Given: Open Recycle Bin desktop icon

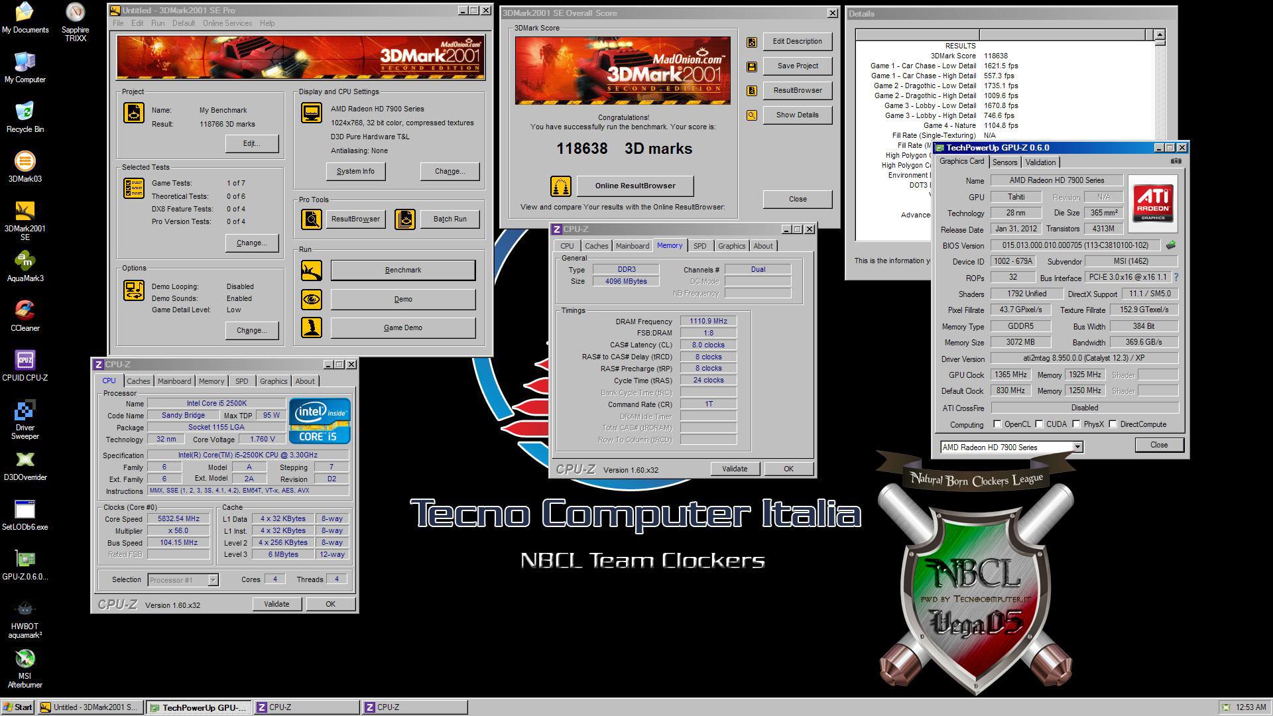Looking at the screenshot, I should [25, 117].
